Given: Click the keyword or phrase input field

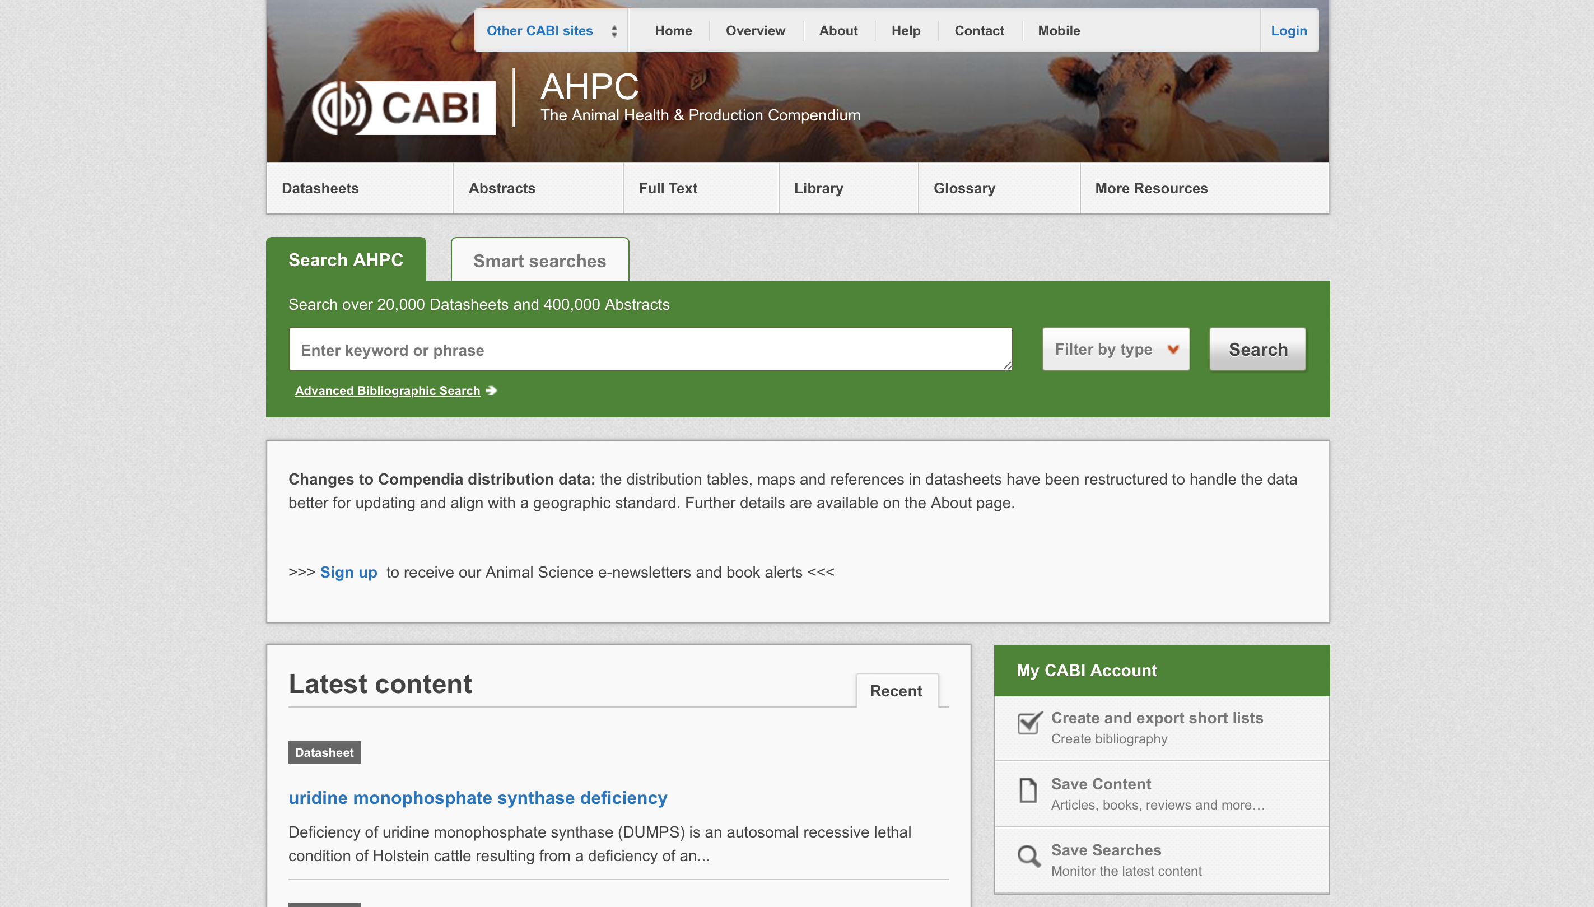Looking at the screenshot, I should [x=650, y=349].
